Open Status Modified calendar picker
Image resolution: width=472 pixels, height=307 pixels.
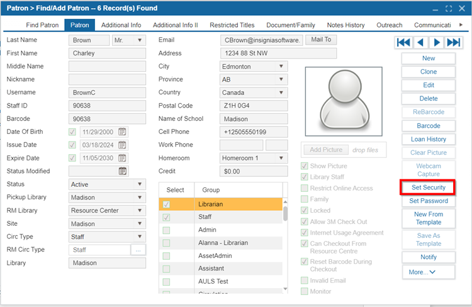pyautogui.click(x=123, y=171)
